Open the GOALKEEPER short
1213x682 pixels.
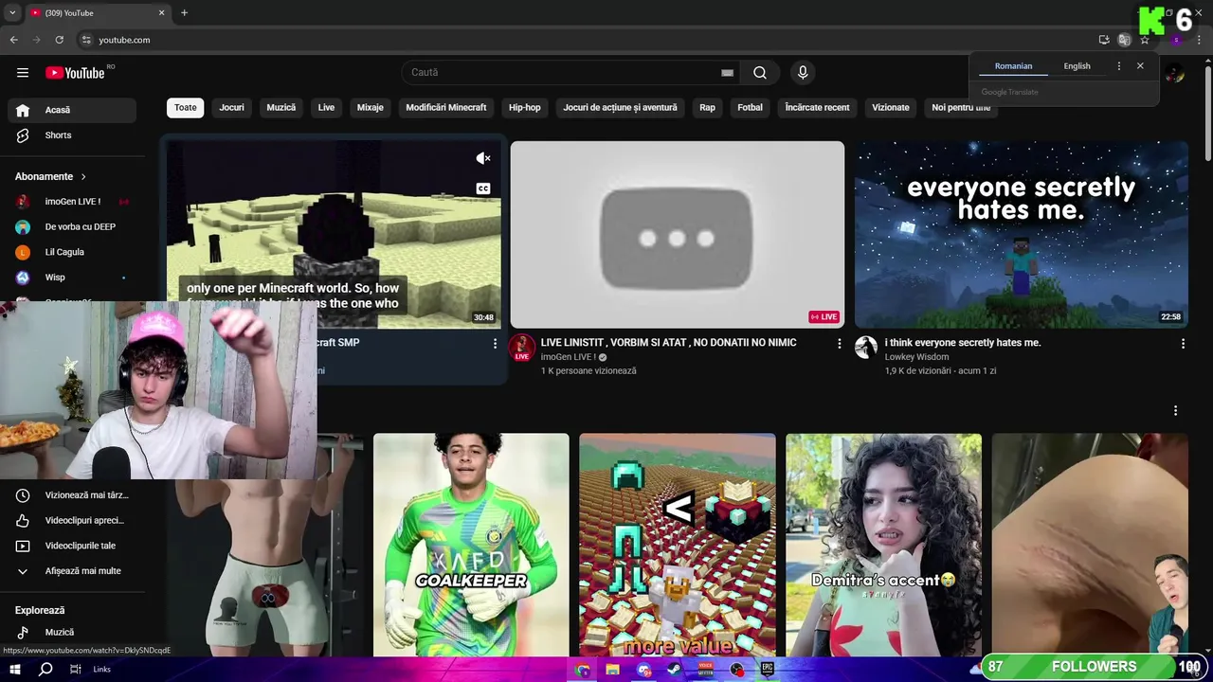pos(471,545)
